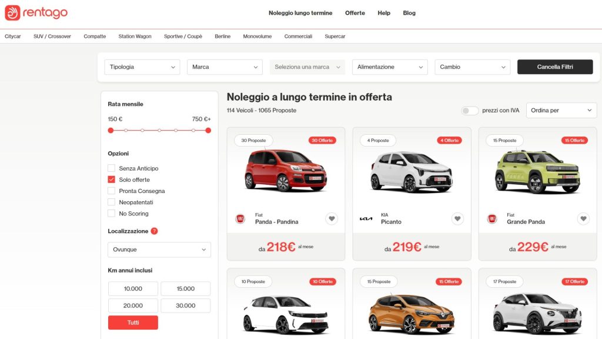
Task: Enable the Senza Anticipo filter
Action: coord(111,168)
